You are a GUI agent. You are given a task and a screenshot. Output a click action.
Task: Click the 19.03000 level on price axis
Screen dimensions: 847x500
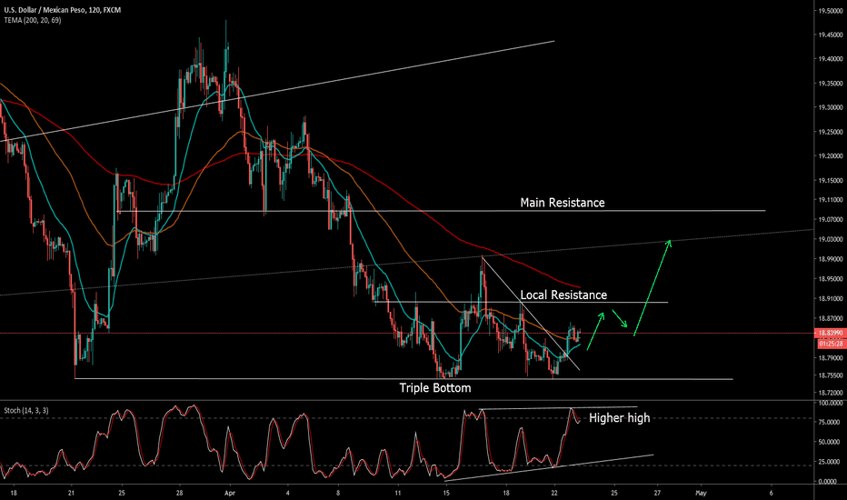pos(831,239)
